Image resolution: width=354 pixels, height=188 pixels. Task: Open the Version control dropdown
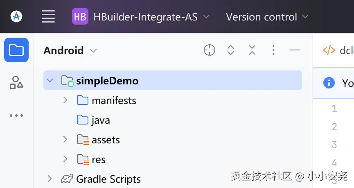click(x=267, y=17)
